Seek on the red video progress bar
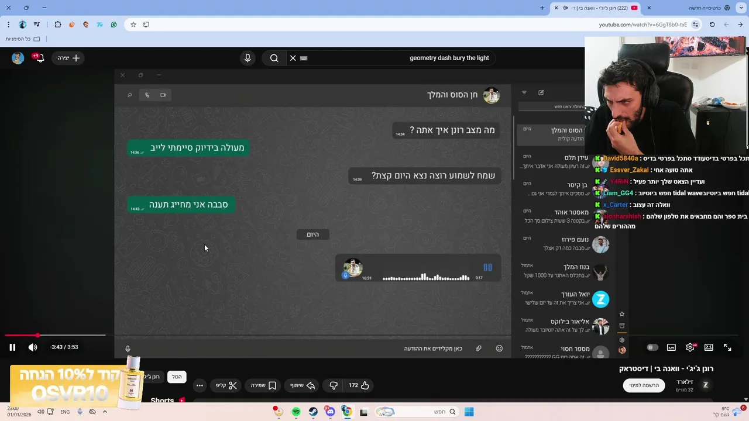749x421 pixels. [x=55, y=335]
